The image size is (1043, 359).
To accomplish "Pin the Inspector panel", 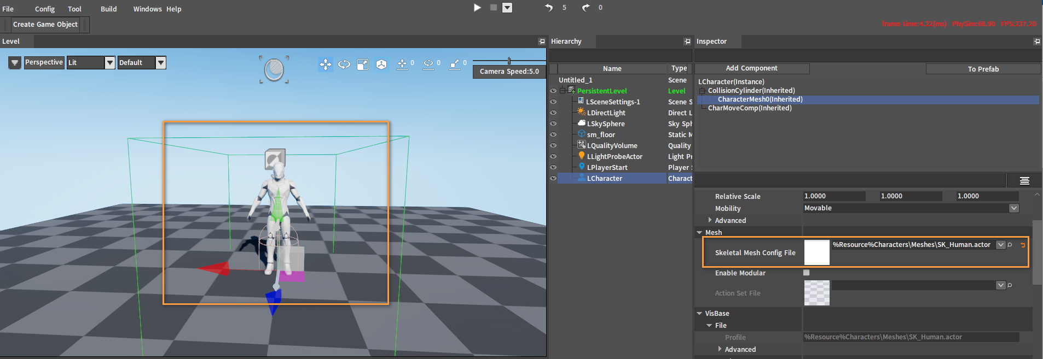I will click(1037, 42).
